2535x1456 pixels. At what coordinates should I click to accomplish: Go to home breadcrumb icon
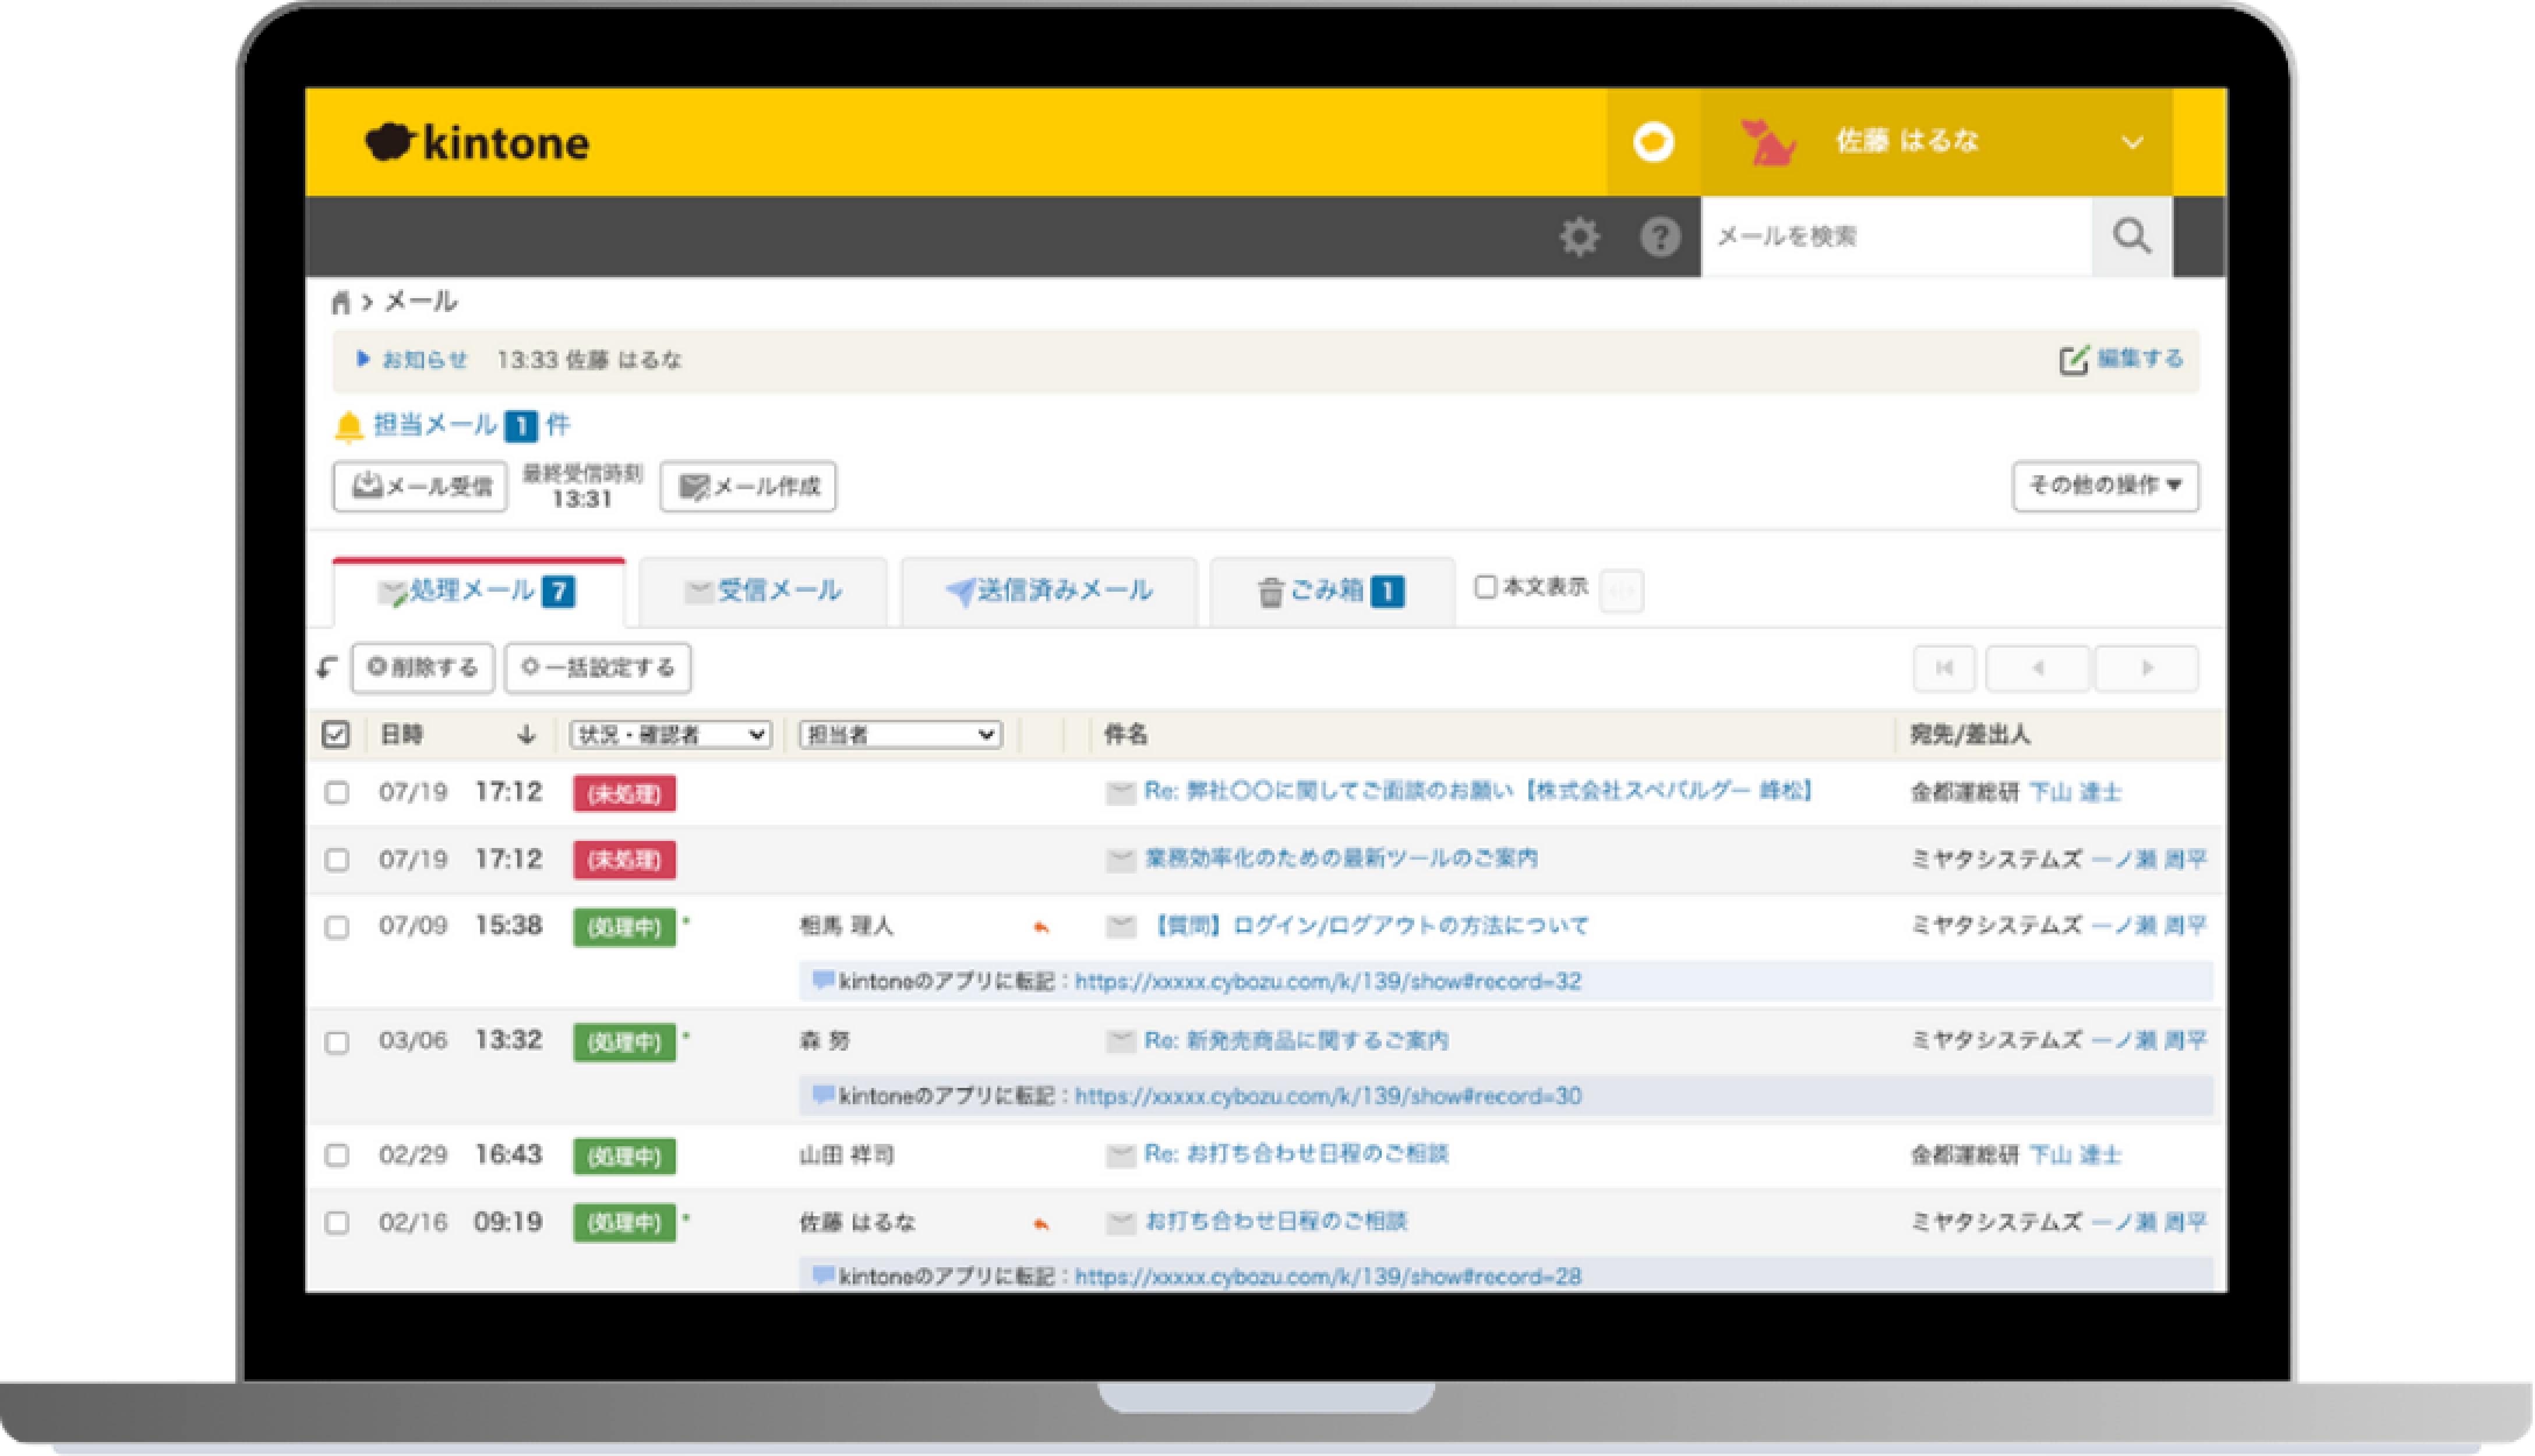pos(341,302)
